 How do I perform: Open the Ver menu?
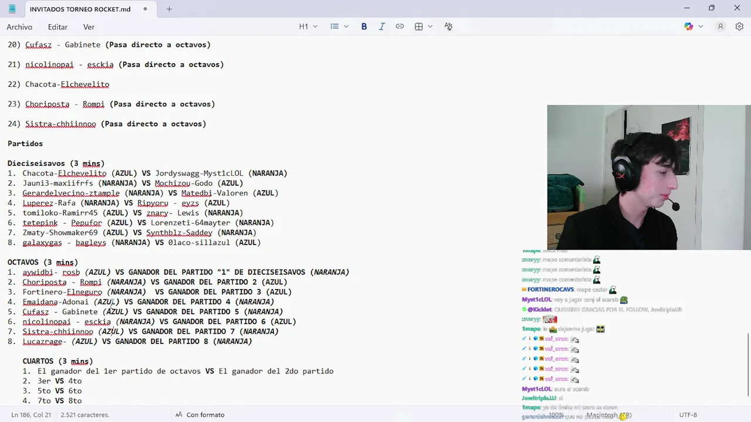point(89,27)
